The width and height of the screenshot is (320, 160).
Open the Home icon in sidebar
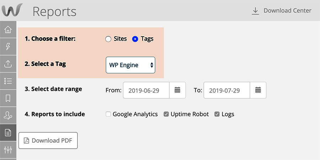coord(8,30)
